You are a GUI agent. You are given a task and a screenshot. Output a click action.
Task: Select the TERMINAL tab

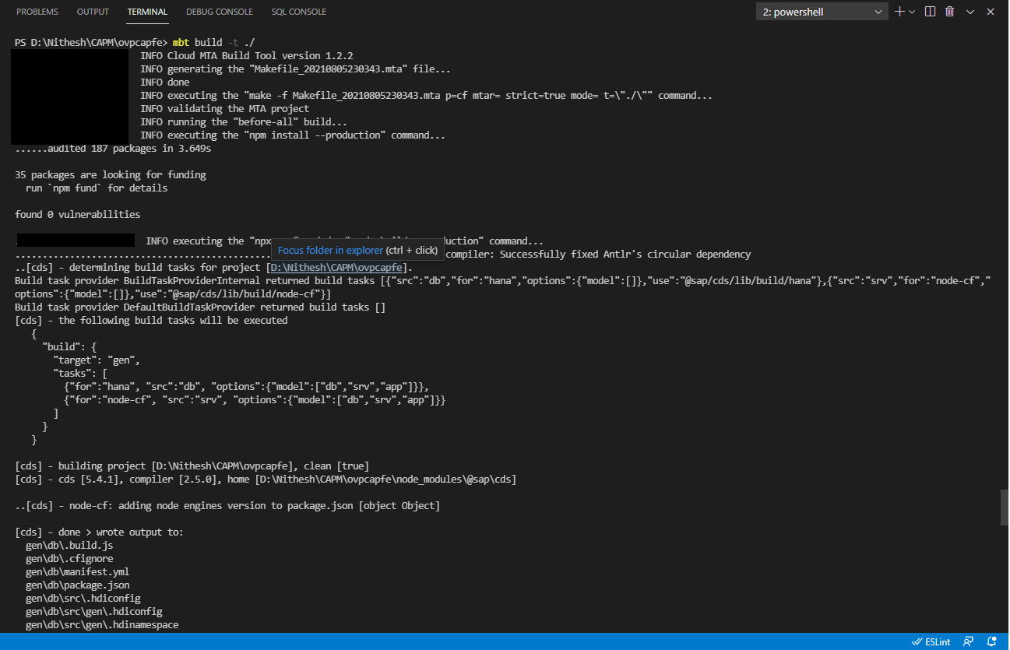(x=147, y=12)
